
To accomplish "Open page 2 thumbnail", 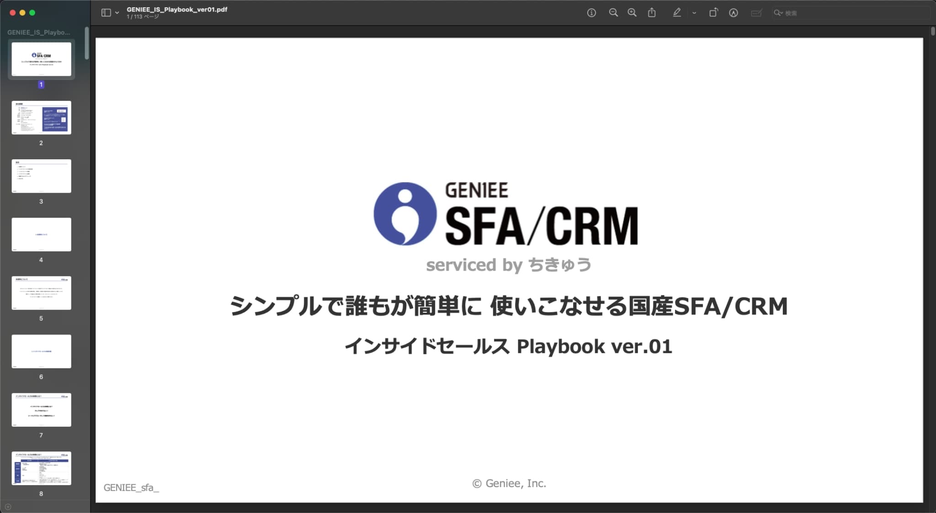I will point(41,118).
